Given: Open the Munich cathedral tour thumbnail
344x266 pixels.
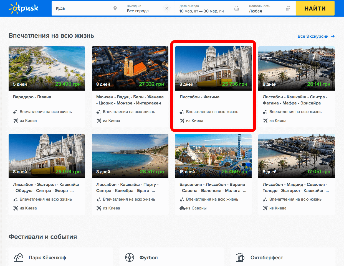Looking at the screenshot, I should [130, 68].
